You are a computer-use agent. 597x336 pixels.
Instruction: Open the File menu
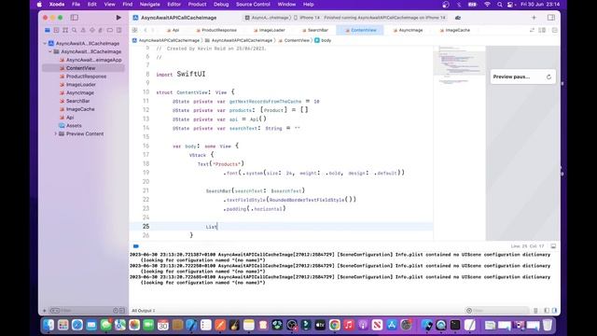click(x=76, y=4)
